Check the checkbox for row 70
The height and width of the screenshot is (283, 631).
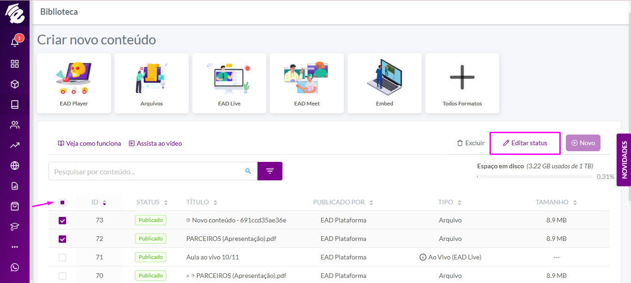[x=62, y=276]
